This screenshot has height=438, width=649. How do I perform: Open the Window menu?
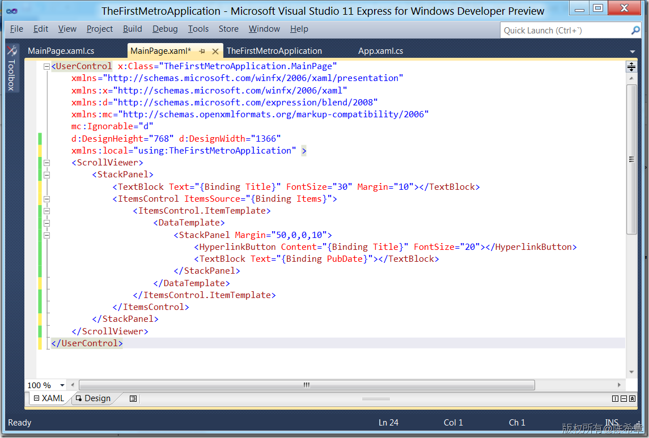[264, 29]
